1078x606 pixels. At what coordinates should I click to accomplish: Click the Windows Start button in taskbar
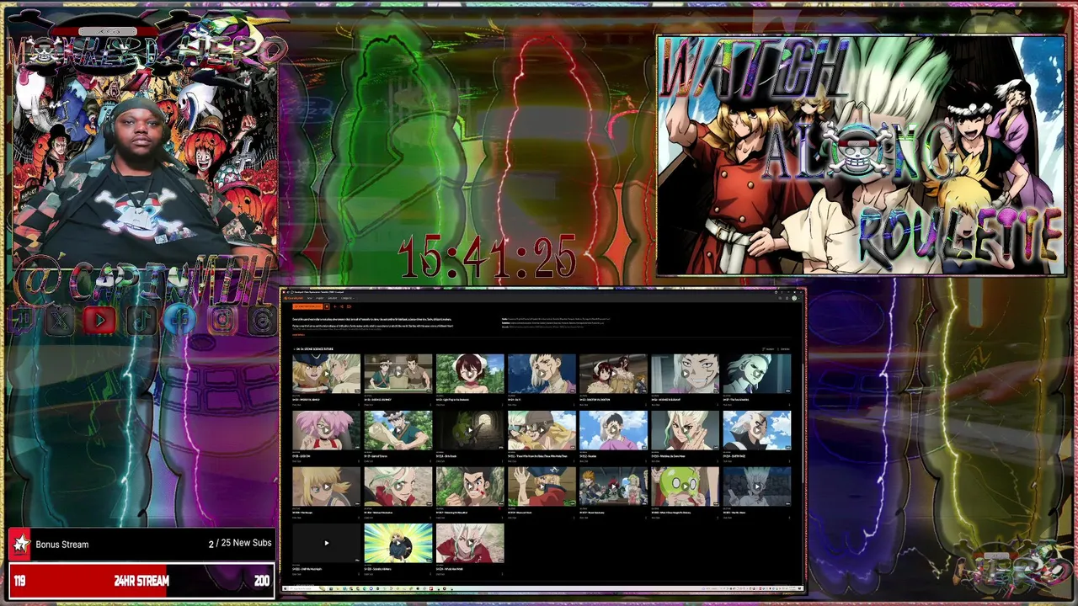pyautogui.click(x=286, y=588)
